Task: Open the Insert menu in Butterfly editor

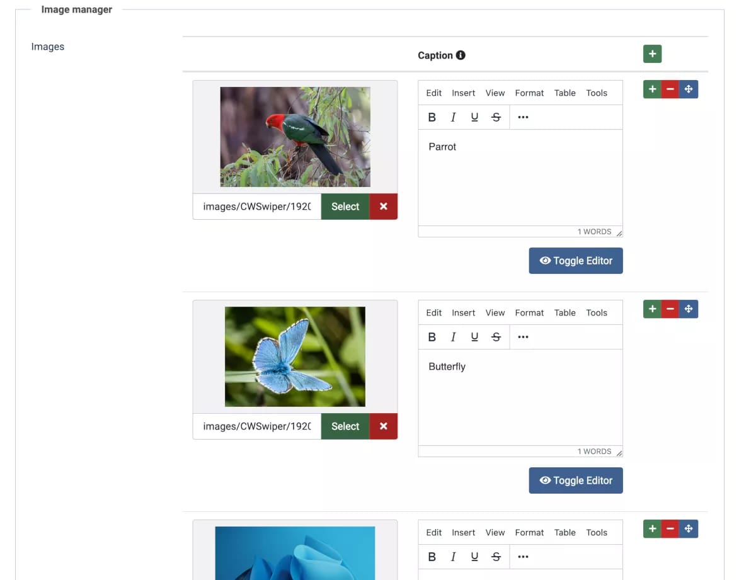Action: pyautogui.click(x=463, y=313)
